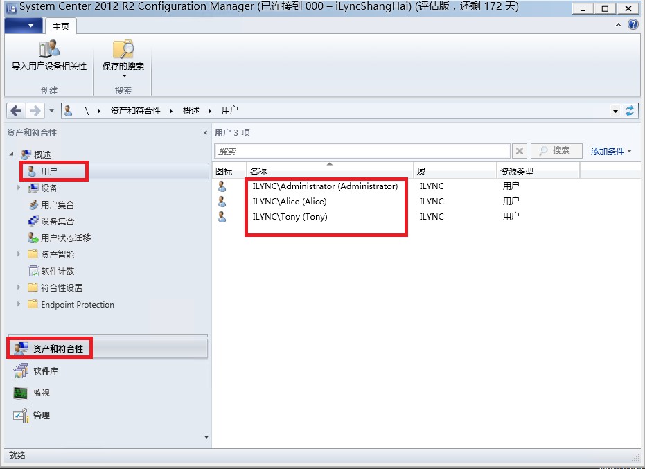645x469 pixels.
Task: Select the user icon for ILYNC\Tony row
Action: tap(222, 217)
